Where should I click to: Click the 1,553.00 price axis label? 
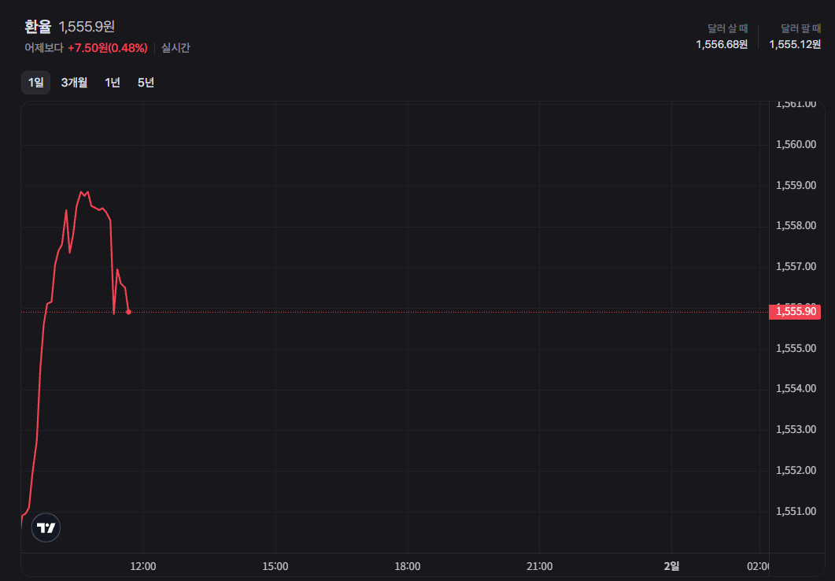pos(796,430)
